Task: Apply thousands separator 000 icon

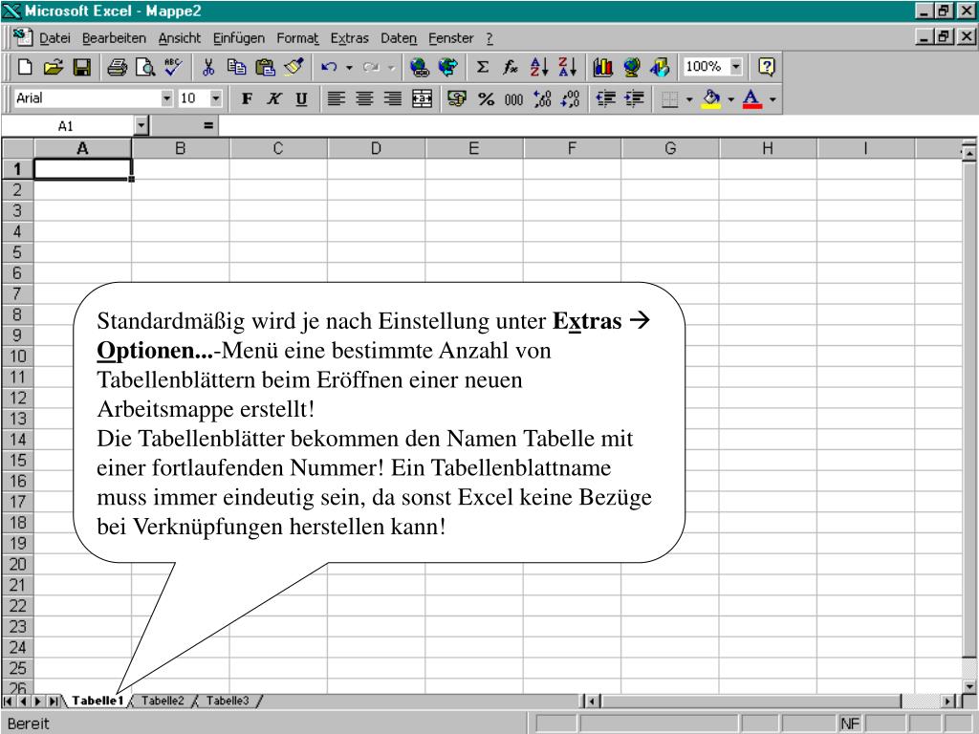Action: 513,98
